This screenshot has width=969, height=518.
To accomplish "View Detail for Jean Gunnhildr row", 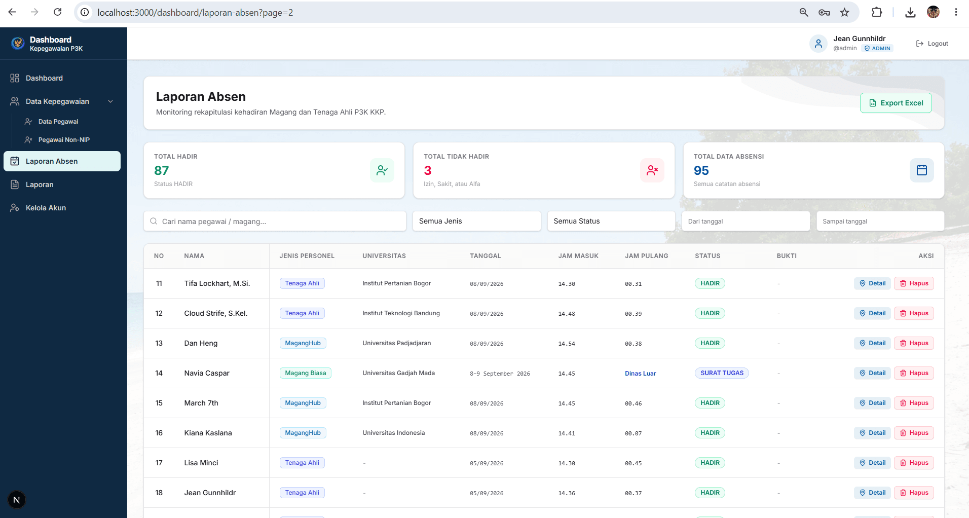I will pyautogui.click(x=872, y=493).
